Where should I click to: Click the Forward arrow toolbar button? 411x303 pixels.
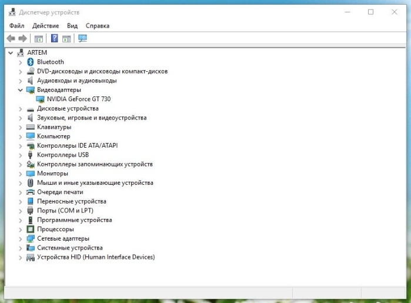(22, 39)
